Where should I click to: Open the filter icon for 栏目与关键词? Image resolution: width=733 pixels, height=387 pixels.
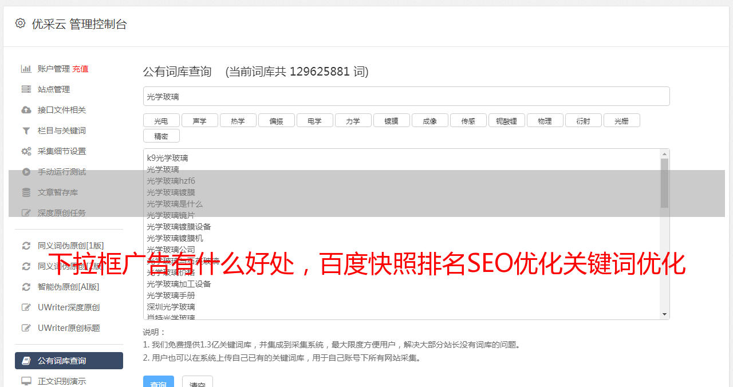coord(26,131)
